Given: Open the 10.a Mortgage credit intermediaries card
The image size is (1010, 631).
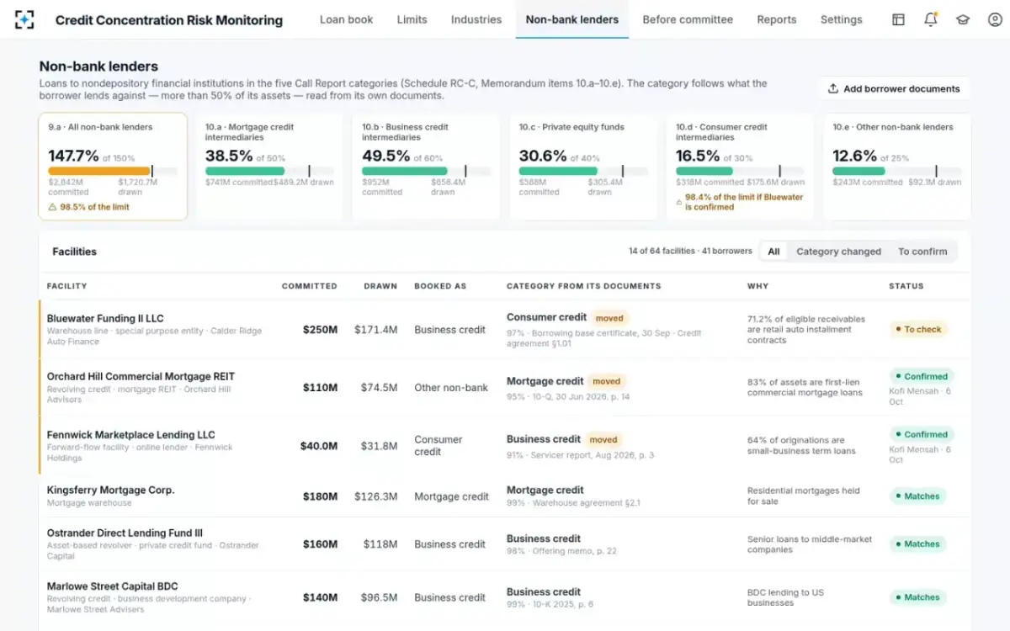Looking at the screenshot, I should pyautogui.click(x=269, y=167).
